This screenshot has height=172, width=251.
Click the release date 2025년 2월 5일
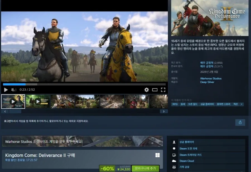pyautogui.click(x=209, y=72)
